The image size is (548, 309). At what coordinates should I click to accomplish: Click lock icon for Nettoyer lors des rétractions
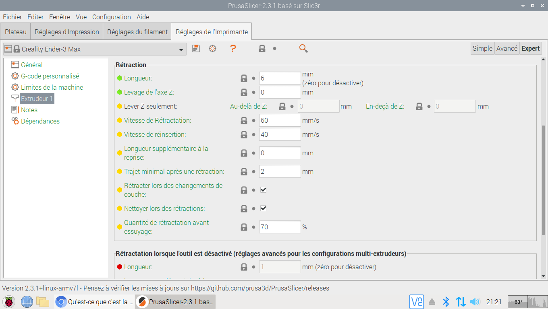(244, 208)
